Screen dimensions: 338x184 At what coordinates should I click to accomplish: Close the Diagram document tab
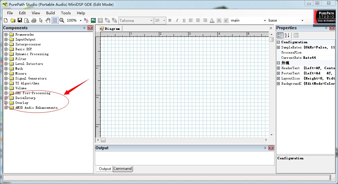click(x=271, y=28)
